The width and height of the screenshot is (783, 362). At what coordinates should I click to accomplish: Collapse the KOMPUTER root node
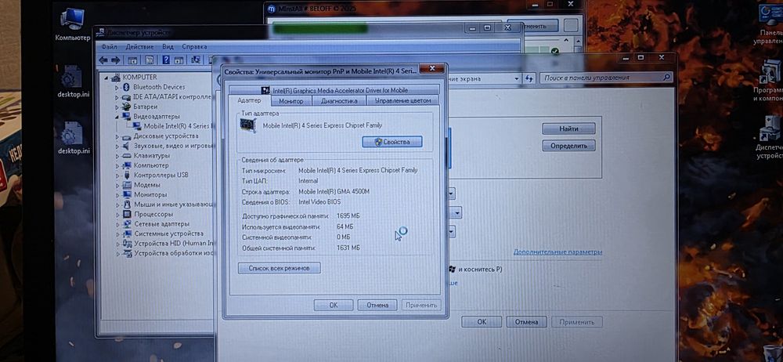[x=106, y=78]
